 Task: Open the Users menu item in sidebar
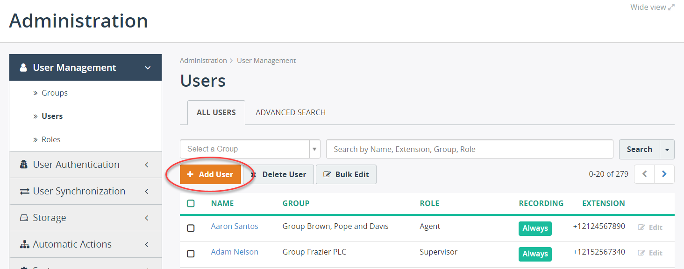[x=52, y=116]
